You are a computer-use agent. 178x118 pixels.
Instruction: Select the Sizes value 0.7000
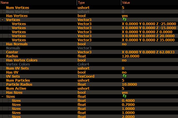[128, 105]
